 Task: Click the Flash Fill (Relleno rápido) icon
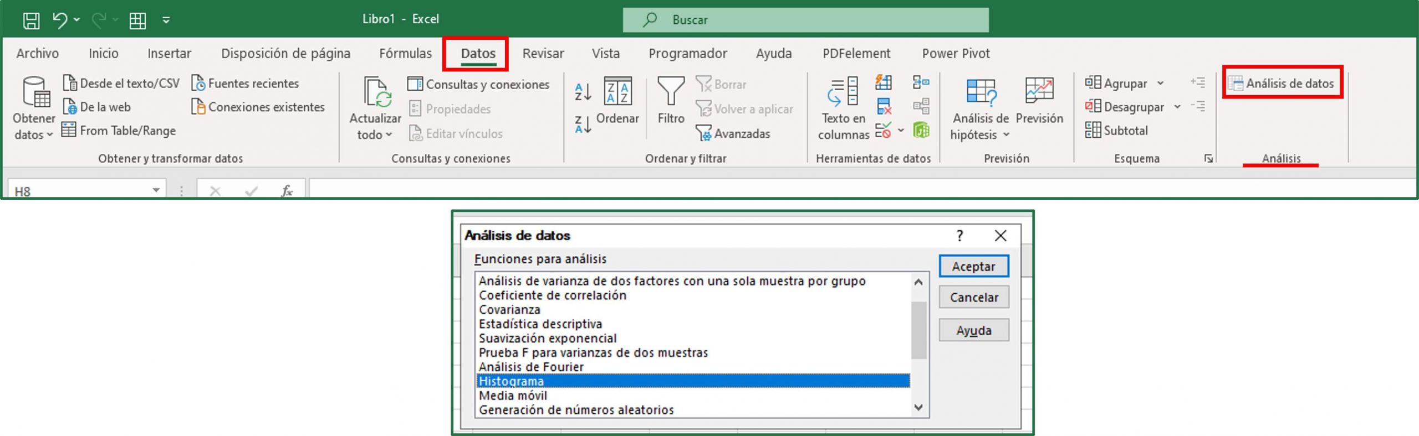(x=884, y=82)
